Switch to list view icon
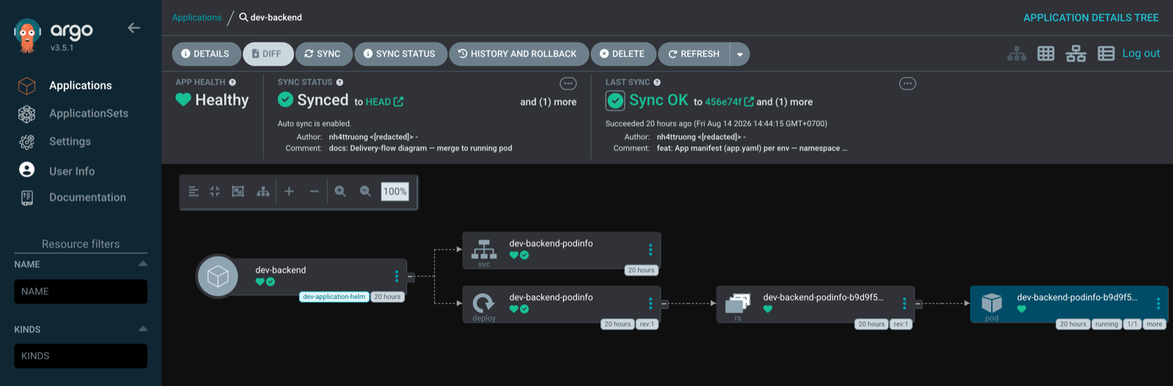 point(1106,53)
